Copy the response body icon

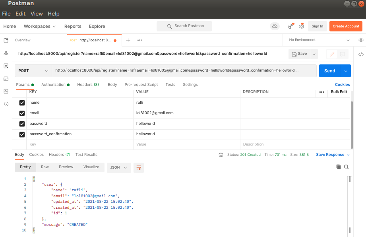(x=338, y=167)
